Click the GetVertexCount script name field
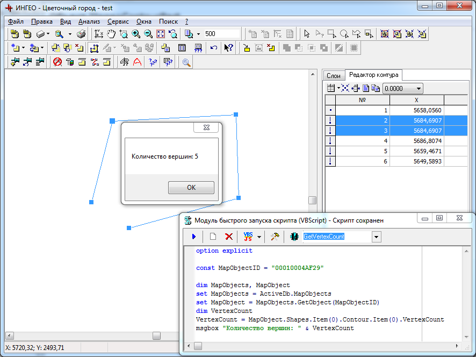The width and height of the screenshot is (476, 357). point(337,237)
